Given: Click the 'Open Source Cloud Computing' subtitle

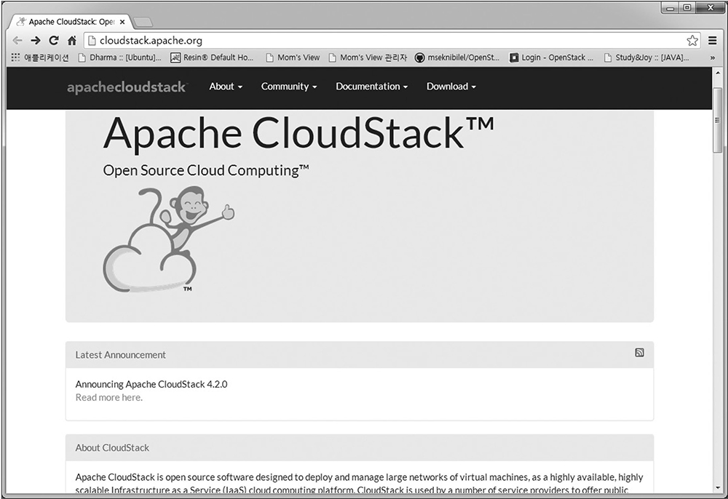Looking at the screenshot, I should 206,171.
